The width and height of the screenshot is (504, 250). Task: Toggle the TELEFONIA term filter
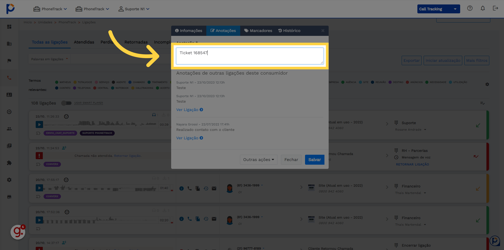82,88
